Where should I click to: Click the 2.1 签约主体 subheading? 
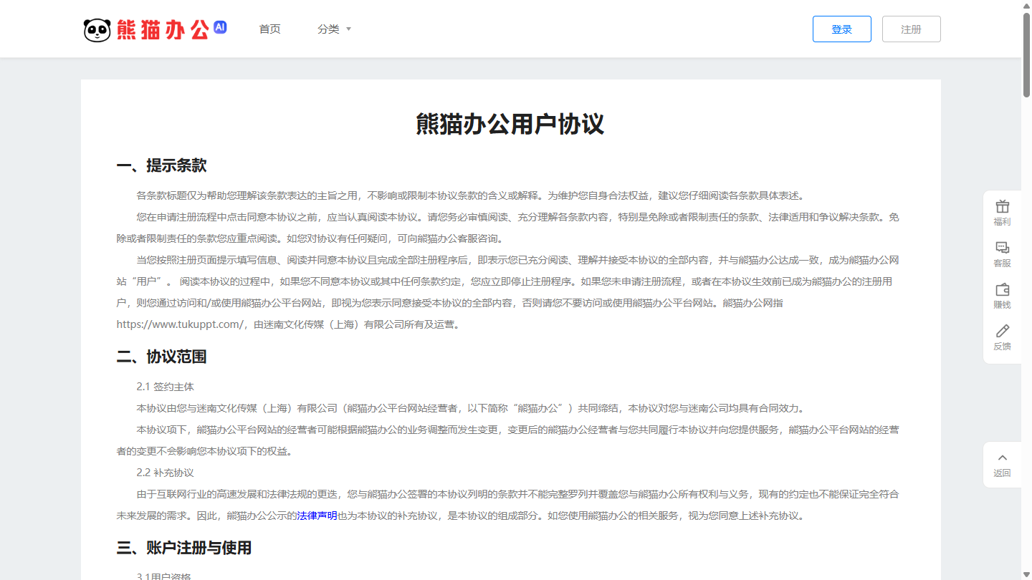(166, 387)
